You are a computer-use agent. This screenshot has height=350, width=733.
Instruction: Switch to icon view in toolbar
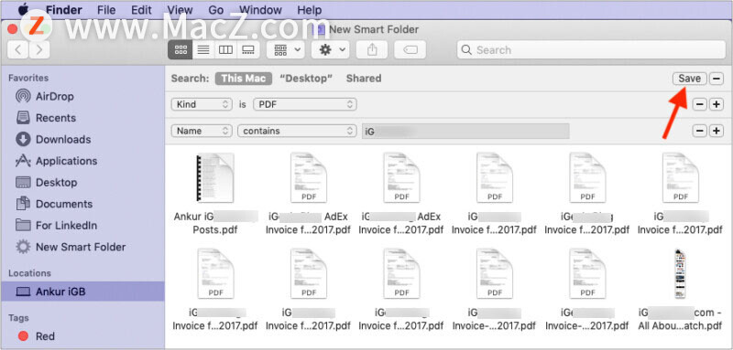tap(181, 50)
